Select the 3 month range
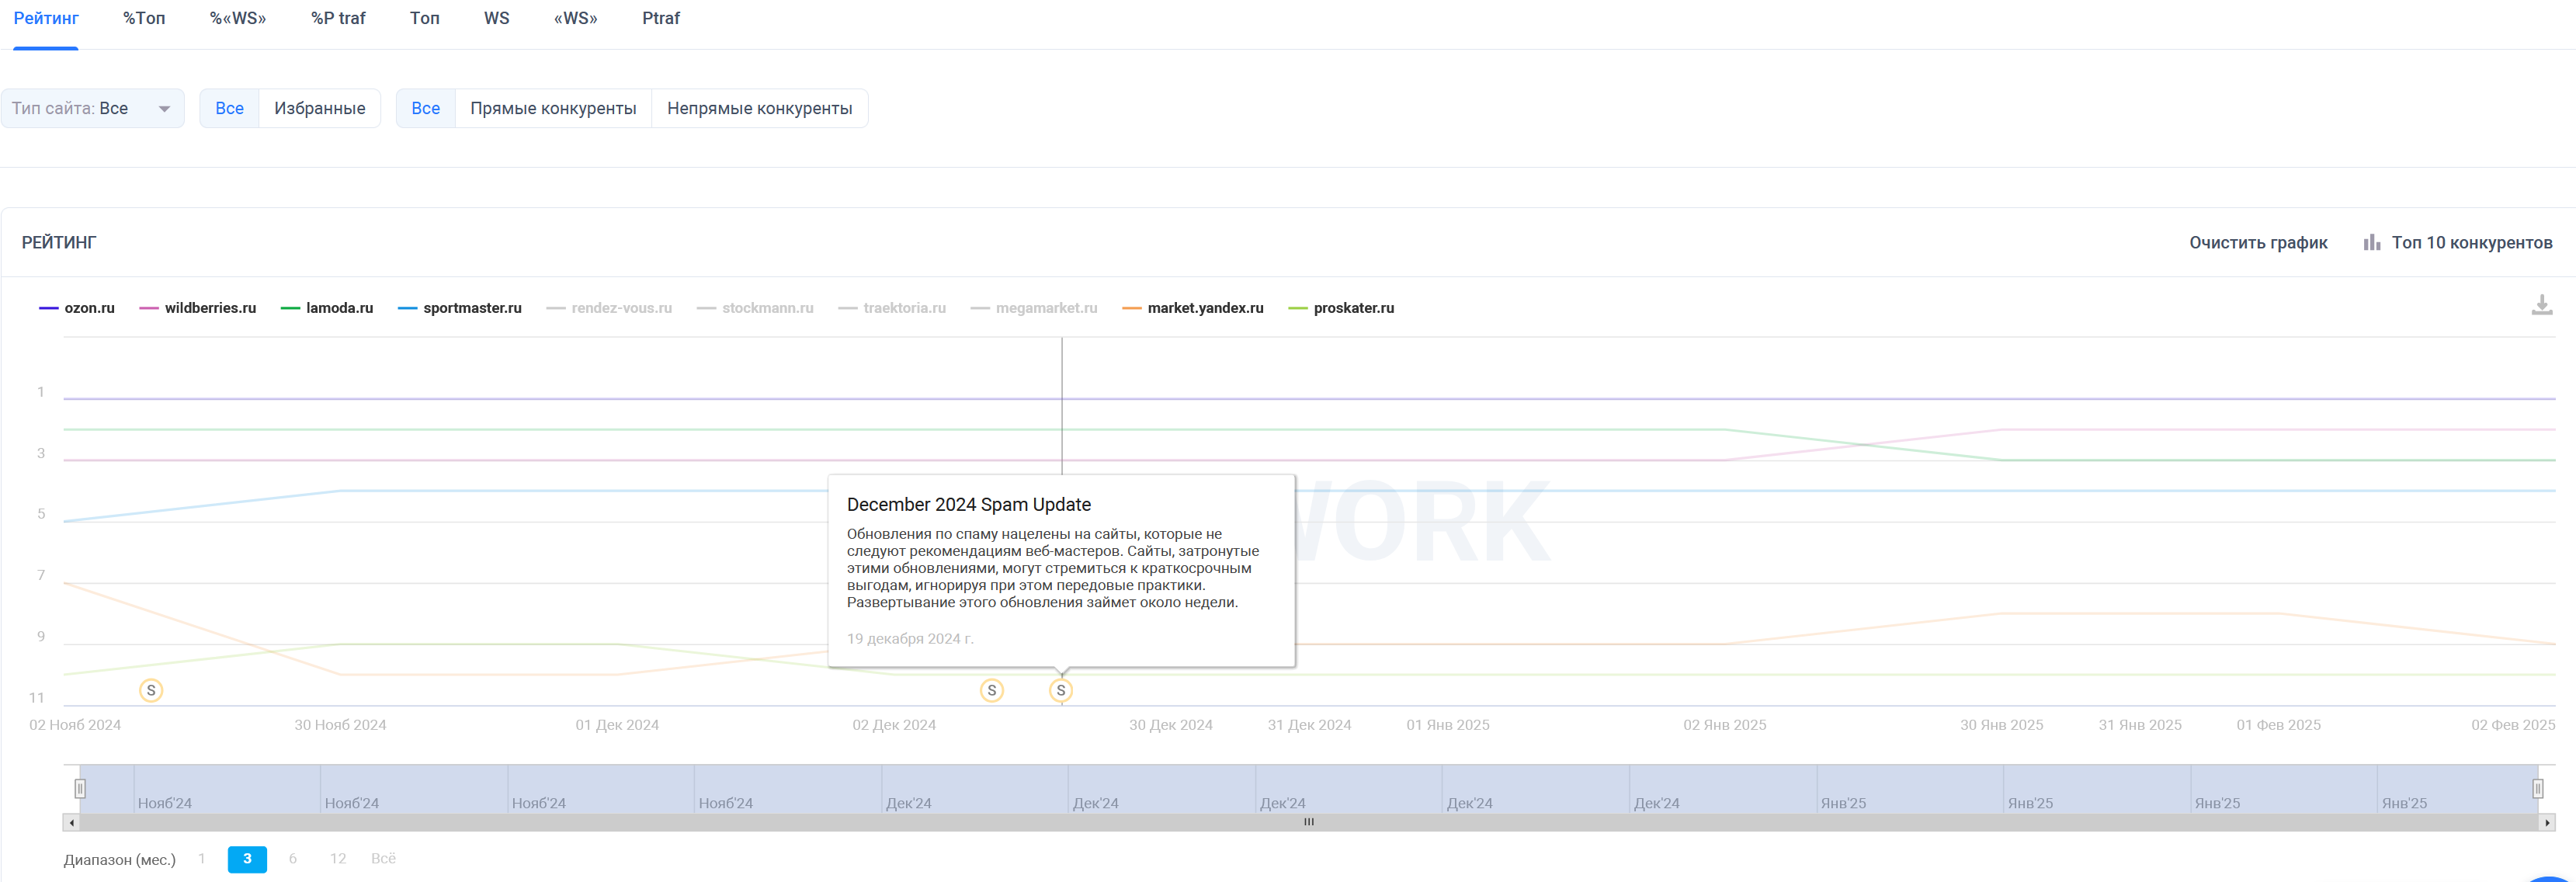Viewport: 2576px width, 882px height. (247, 859)
